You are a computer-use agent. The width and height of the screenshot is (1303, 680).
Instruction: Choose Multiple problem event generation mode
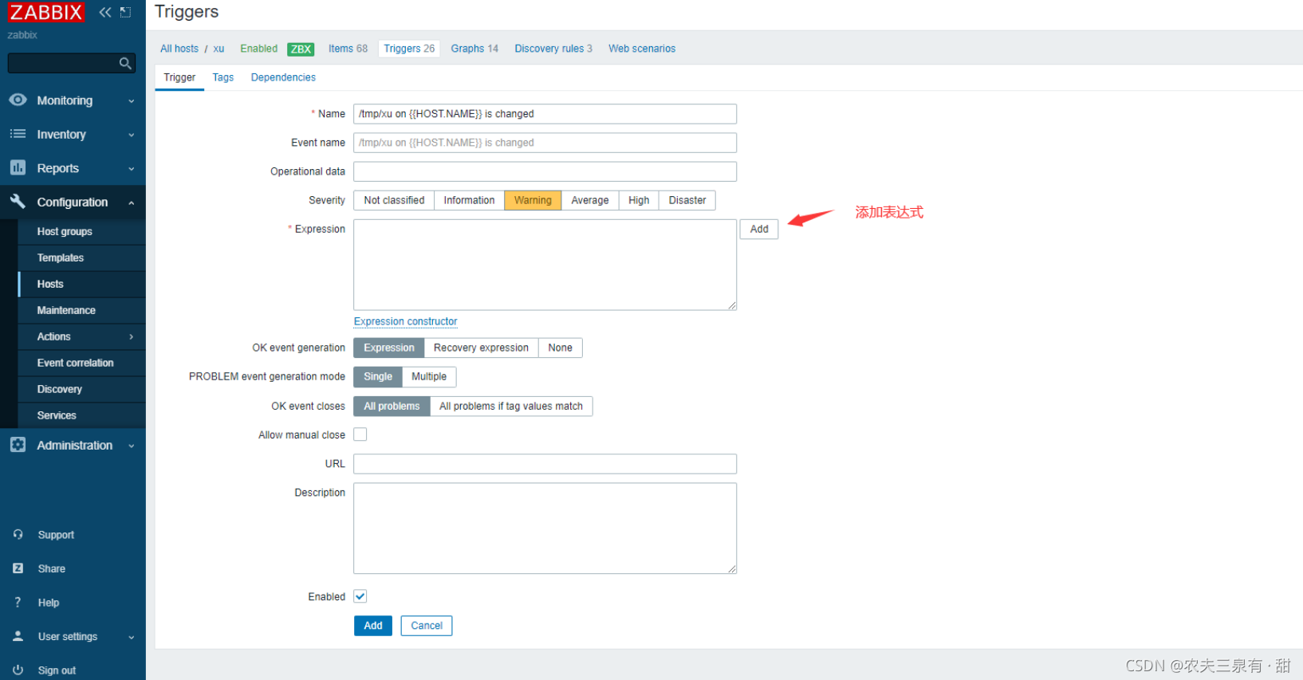429,376
